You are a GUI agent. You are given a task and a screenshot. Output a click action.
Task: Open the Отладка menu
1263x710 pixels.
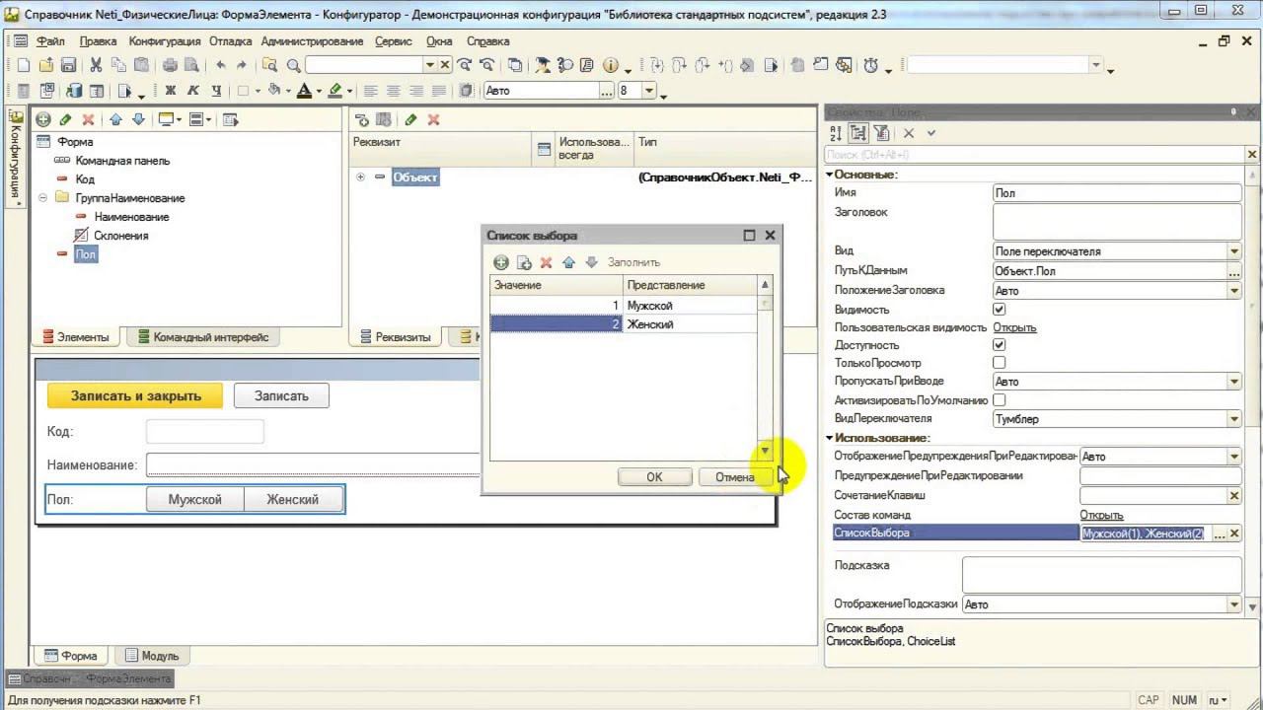(230, 41)
